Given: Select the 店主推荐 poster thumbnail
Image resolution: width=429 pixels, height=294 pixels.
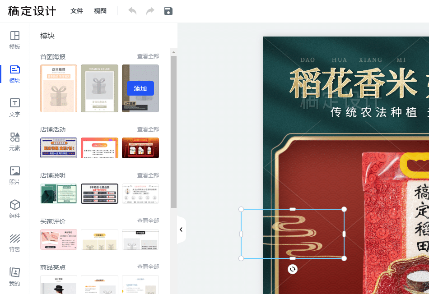Looking at the screenshot, I should coord(59,88).
